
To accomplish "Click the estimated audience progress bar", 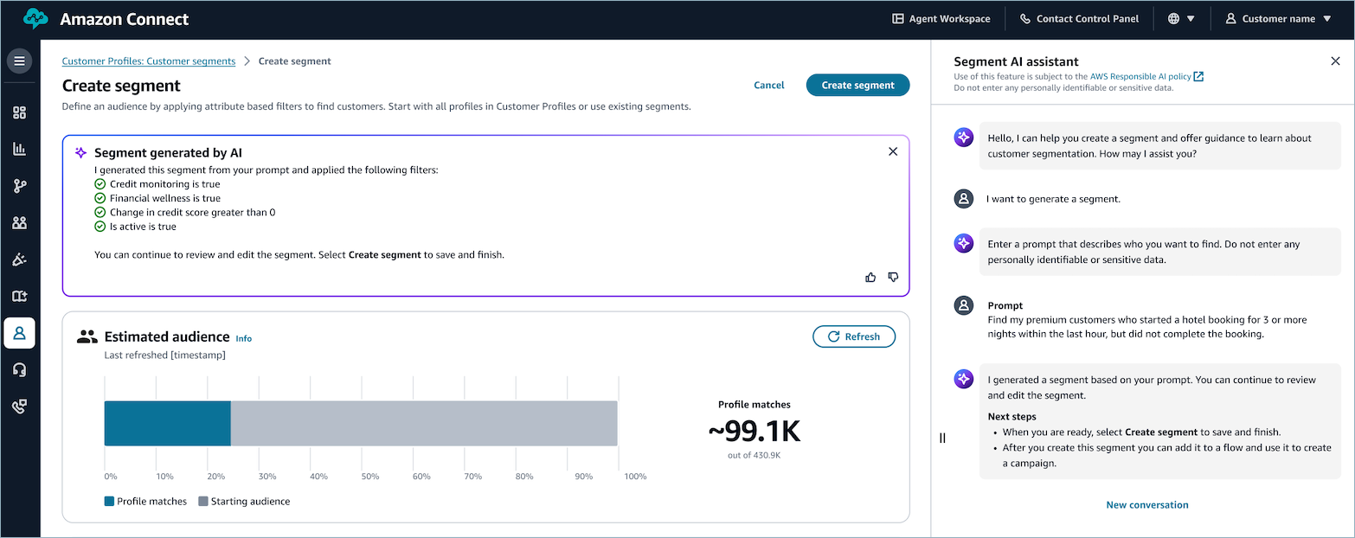I will click(x=360, y=423).
